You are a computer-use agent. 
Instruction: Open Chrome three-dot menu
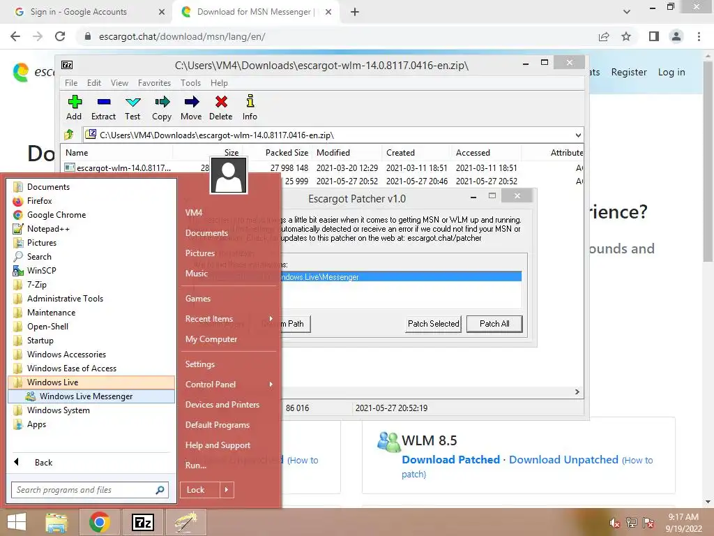point(699,36)
